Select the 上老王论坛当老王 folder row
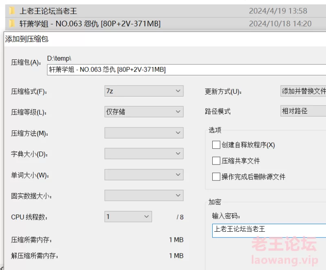This screenshot has width=326, height=270. pyautogui.click(x=122, y=11)
